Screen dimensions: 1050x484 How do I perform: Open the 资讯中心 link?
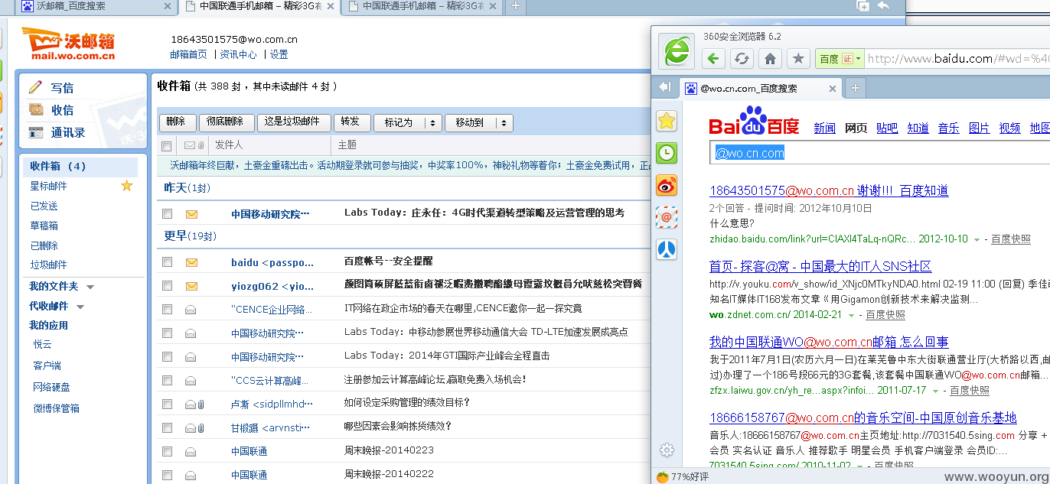pyautogui.click(x=239, y=55)
